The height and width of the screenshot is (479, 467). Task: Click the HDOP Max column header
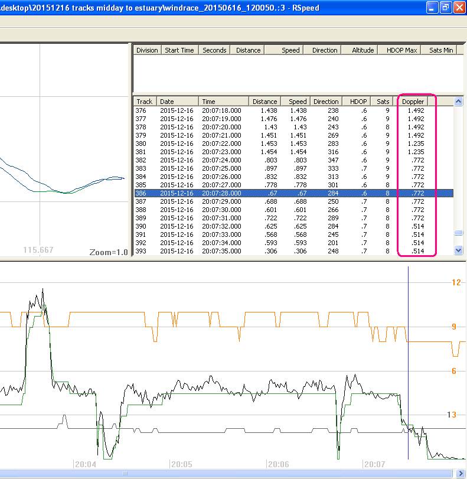[x=402, y=50]
